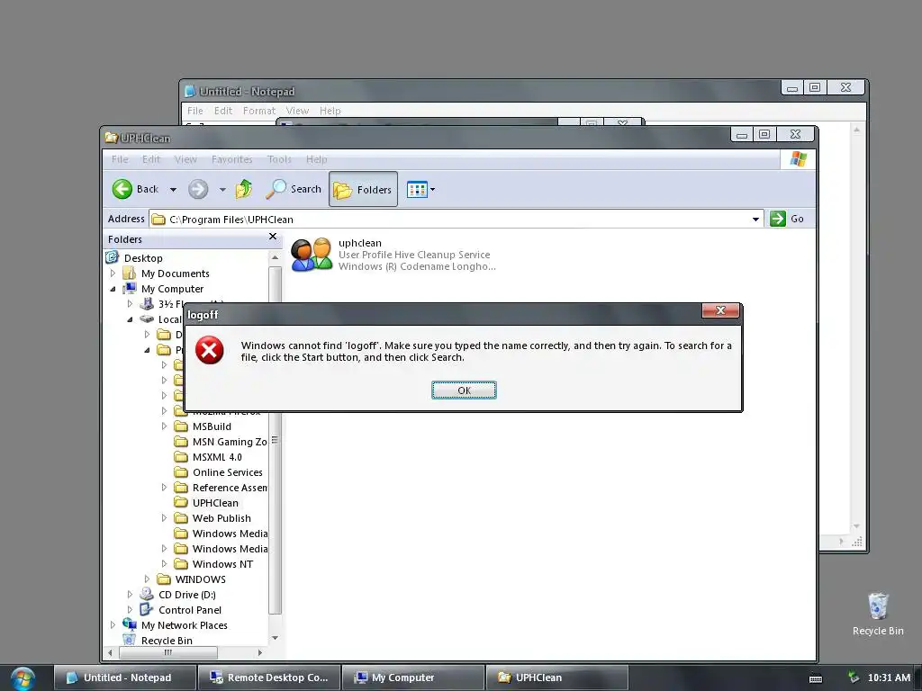Screen dimensions: 922x691
Task: Select the uphclean file icon
Action: 312,255
